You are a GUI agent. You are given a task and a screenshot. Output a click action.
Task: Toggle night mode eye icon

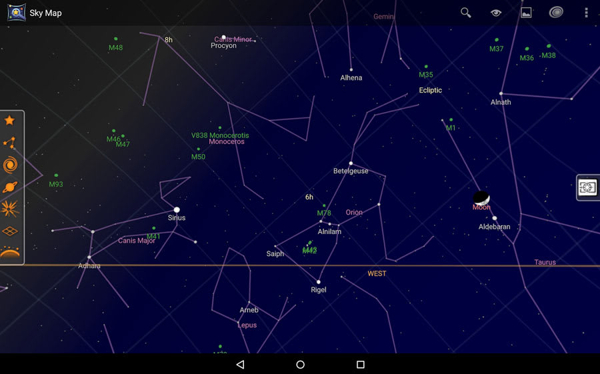(x=496, y=13)
